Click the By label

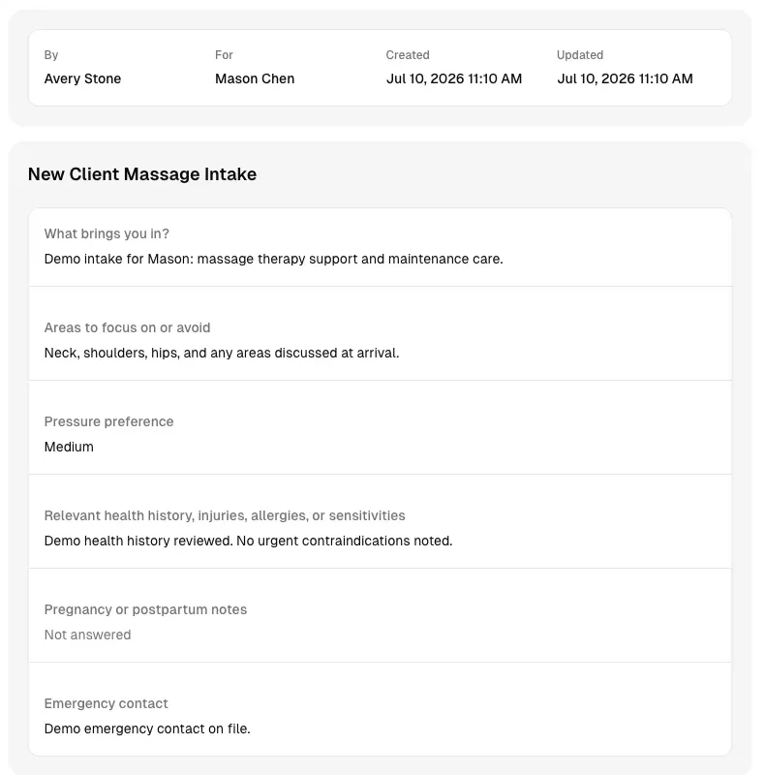(51, 55)
